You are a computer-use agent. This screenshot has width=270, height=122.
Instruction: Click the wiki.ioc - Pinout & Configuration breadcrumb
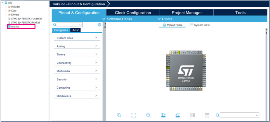click(79, 4)
